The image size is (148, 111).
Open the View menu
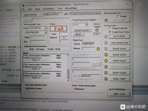tap(30, 9)
